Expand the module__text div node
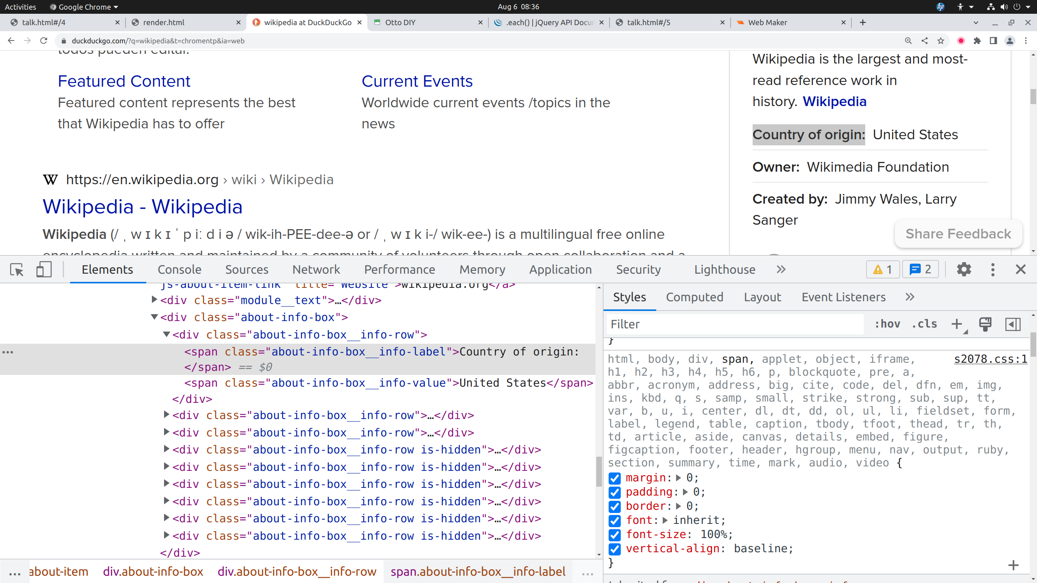 [x=154, y=300]
